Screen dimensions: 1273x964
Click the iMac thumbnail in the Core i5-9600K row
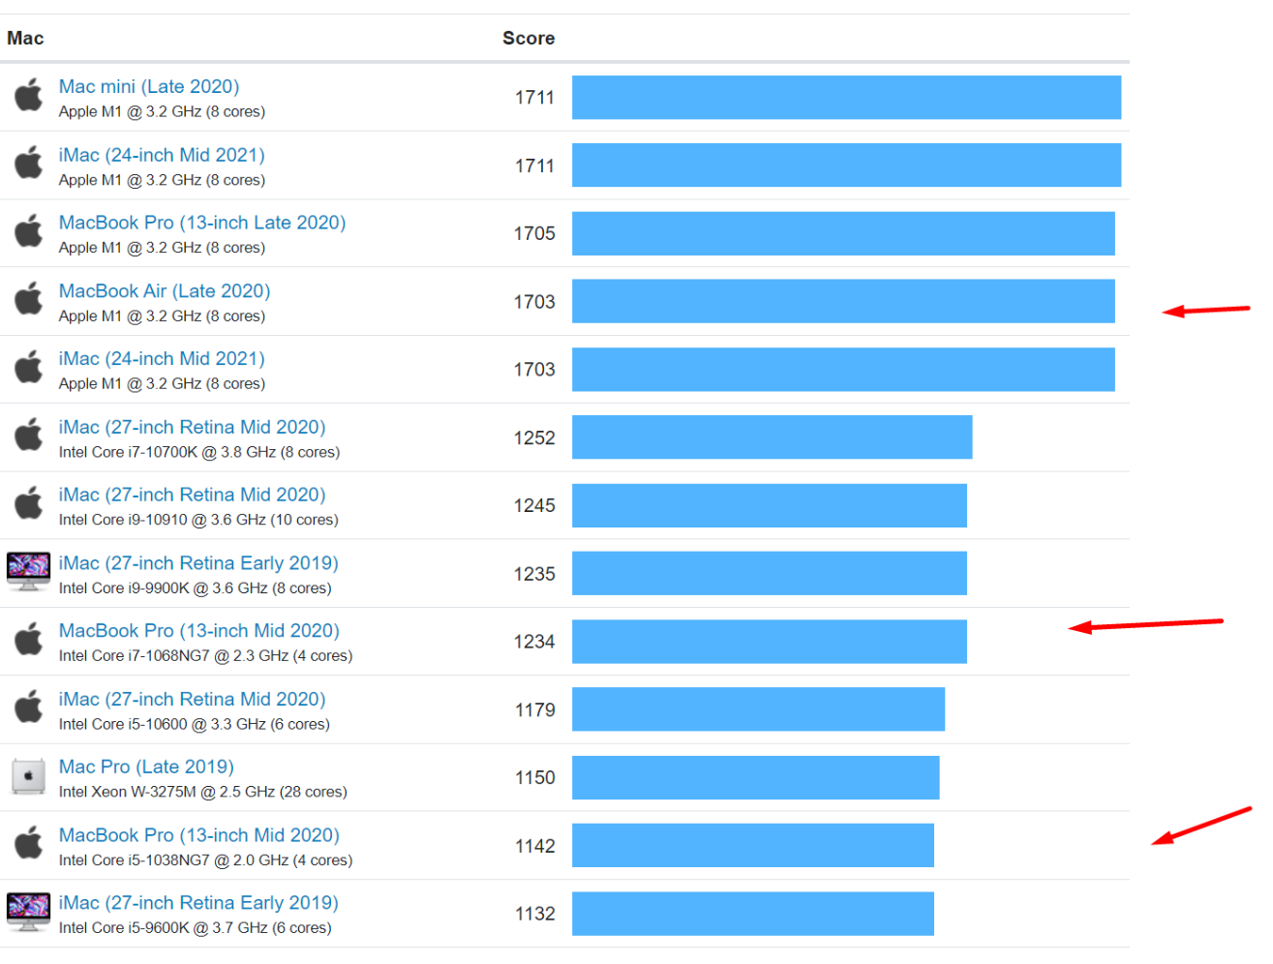(28, 912)
